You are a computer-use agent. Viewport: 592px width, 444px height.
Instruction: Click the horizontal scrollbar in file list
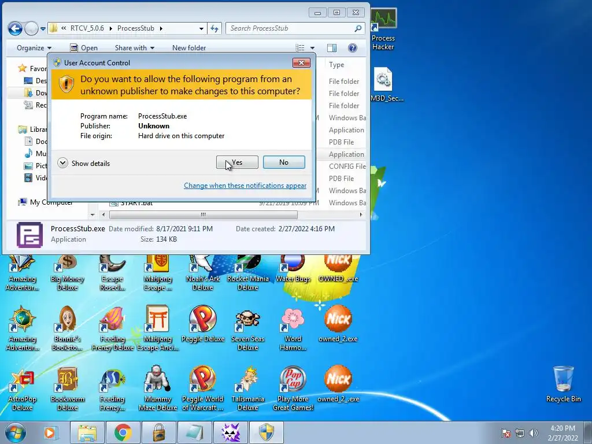203,215
